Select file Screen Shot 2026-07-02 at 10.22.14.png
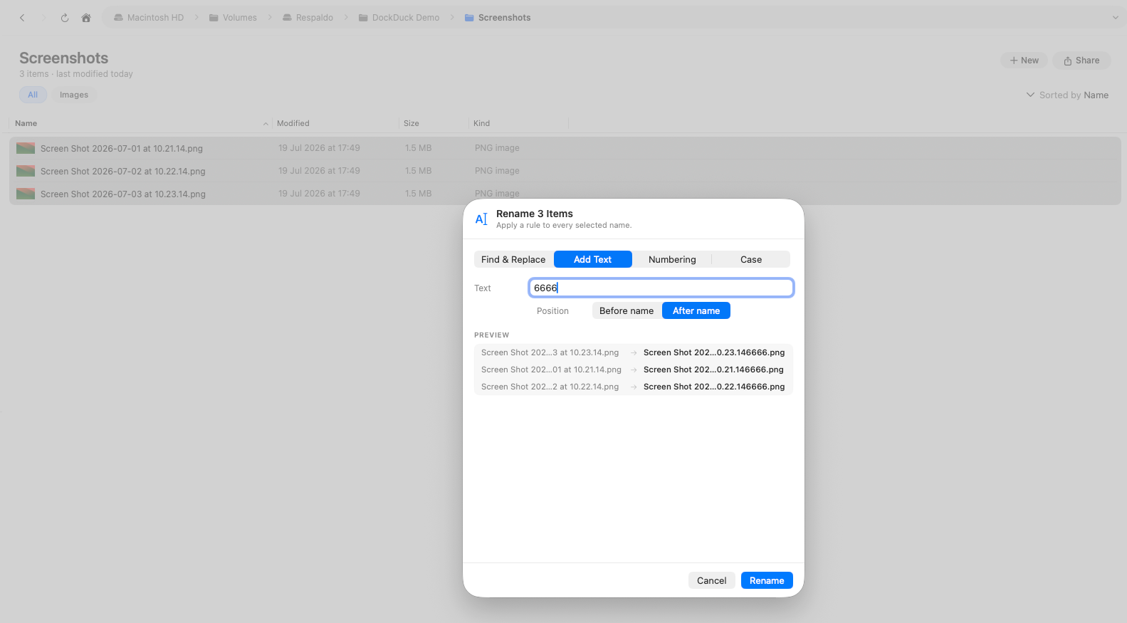Image resolution: width=1127 pixels, height=623 pixels. point(565,171)
